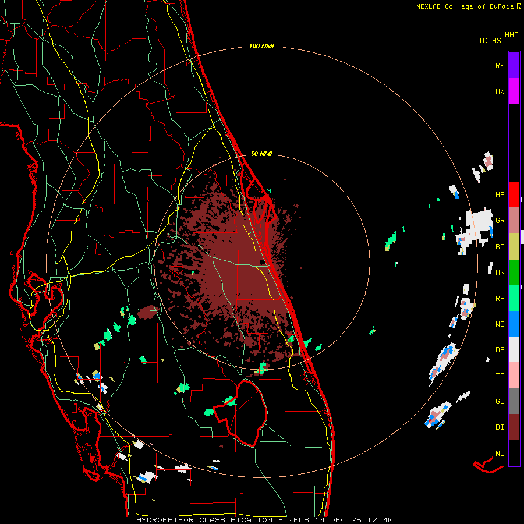Click the DS legend label
524x524 pixels.
point(500,350)
